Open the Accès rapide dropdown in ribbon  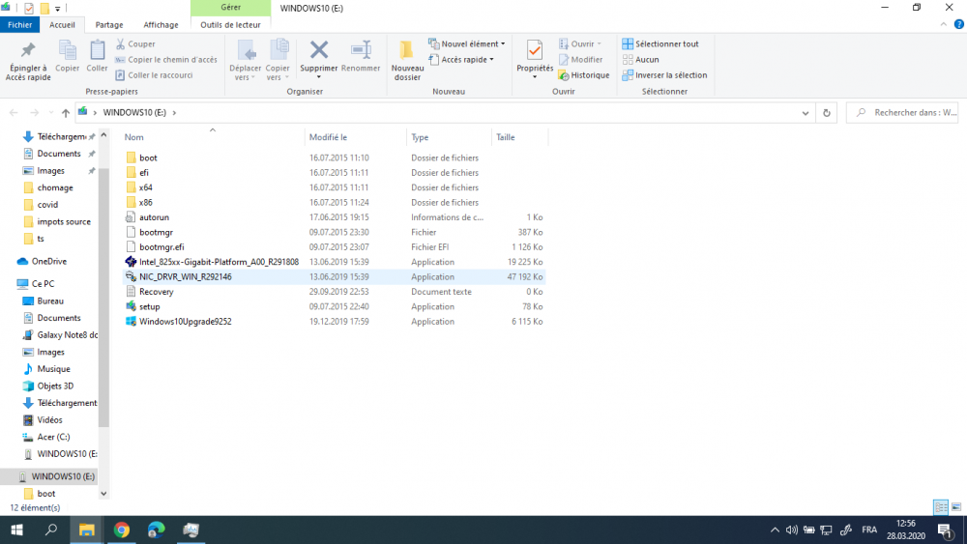(x=467, y=60)
